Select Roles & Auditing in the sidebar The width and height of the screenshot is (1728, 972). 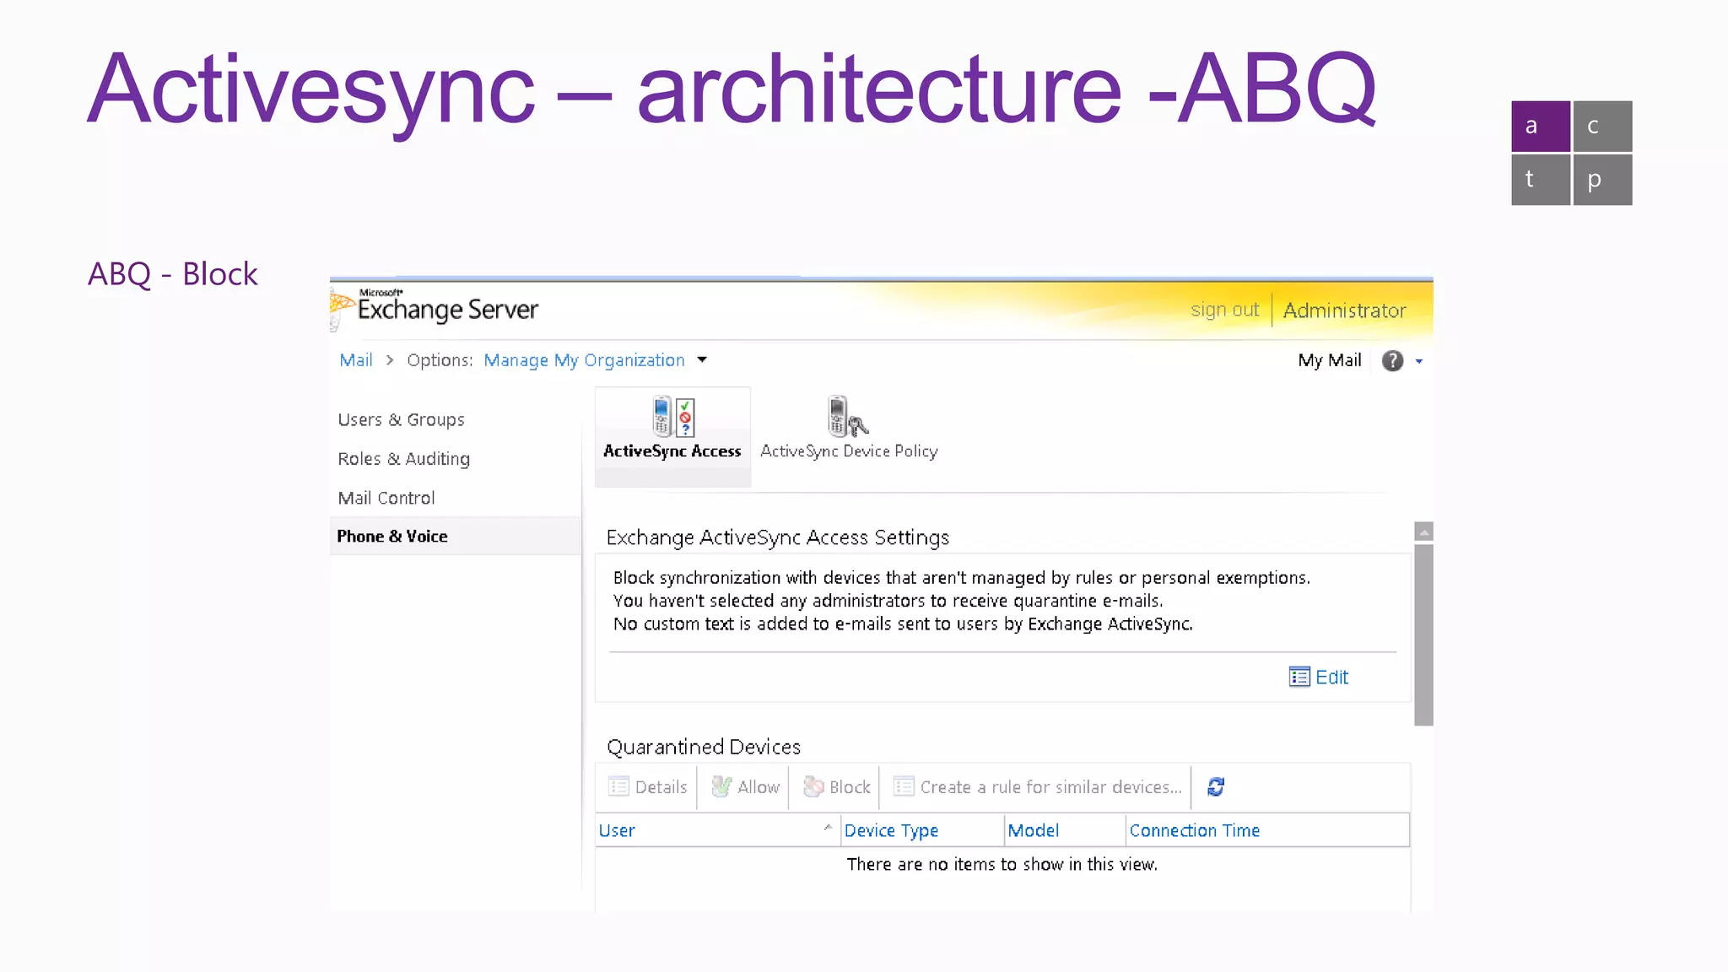(x=403, y=458)
